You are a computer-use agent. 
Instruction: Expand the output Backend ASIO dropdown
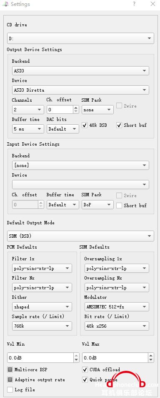(x=80, y=71)
